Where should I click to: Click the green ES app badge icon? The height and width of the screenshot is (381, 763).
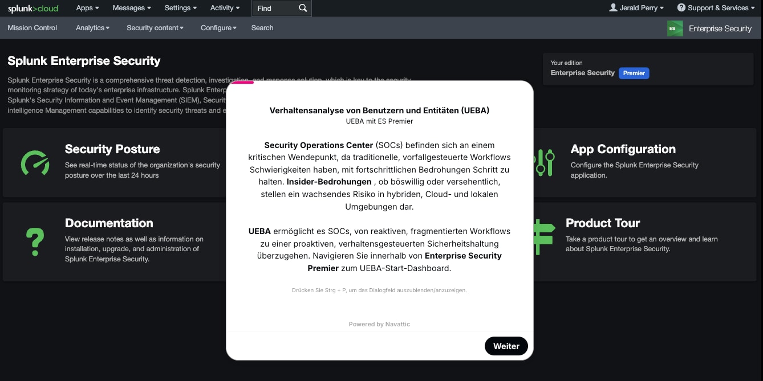tap(675, 28)
